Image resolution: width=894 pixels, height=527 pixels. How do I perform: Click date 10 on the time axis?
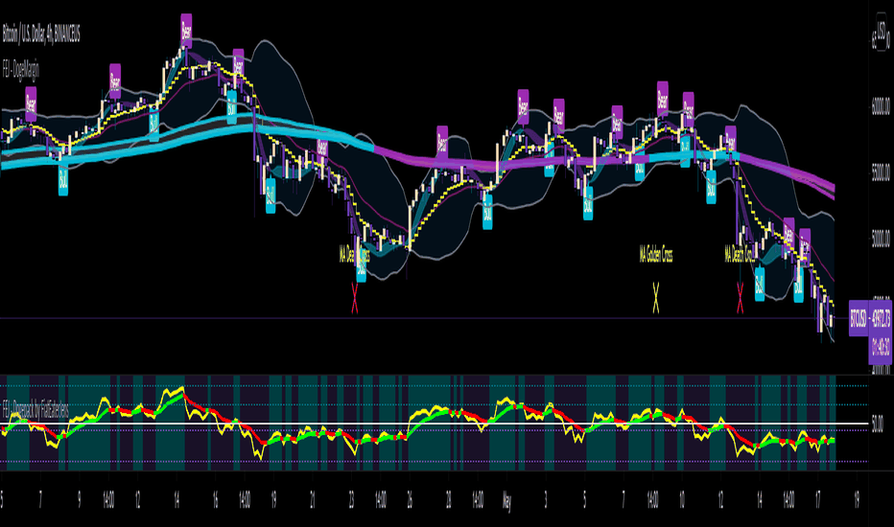(x=681, y=500)
